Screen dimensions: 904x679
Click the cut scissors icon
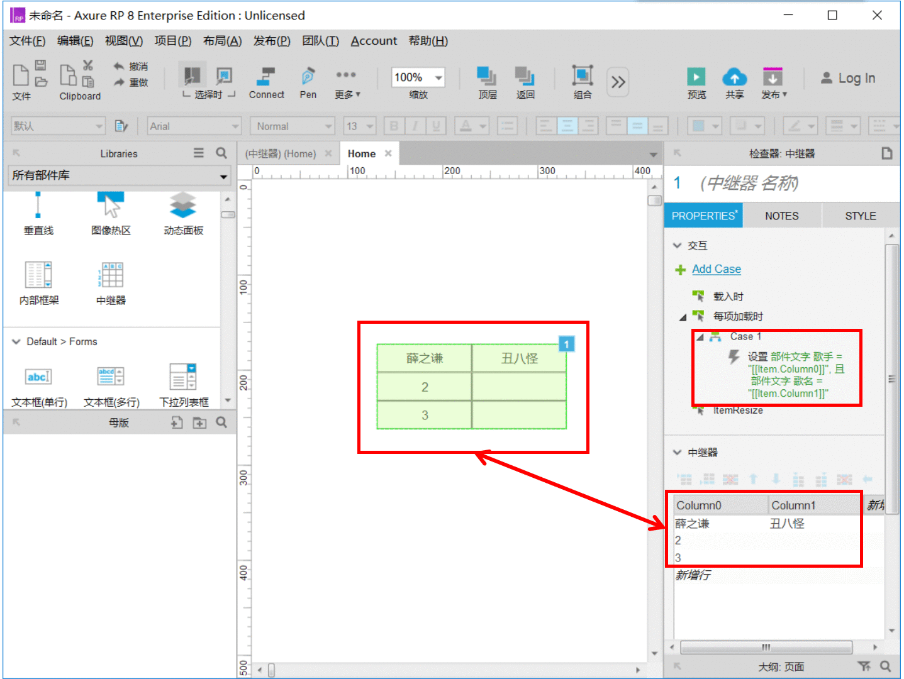(87, 65)
